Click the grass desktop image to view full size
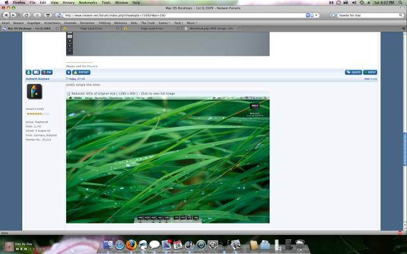 168,159
